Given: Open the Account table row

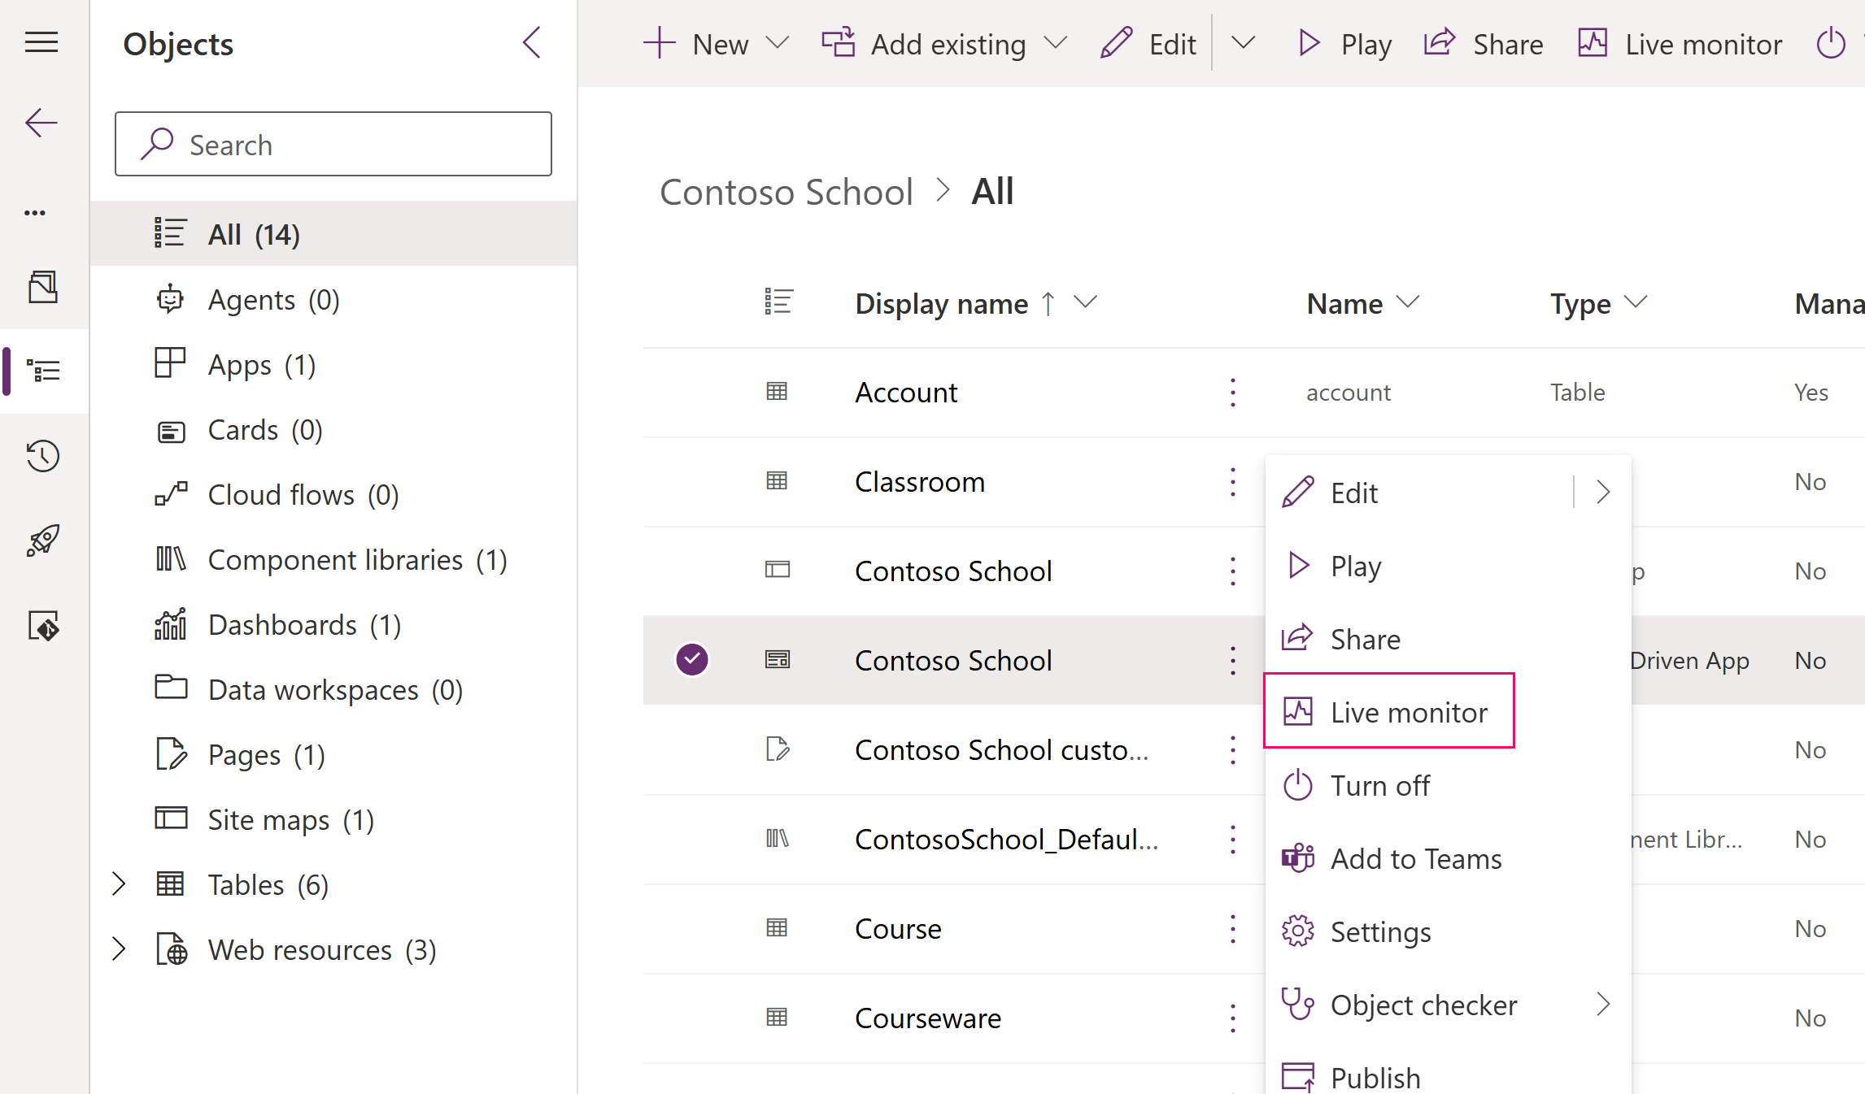Looking at the screenshot, I should pyautogui.click(x=906, y=393).
